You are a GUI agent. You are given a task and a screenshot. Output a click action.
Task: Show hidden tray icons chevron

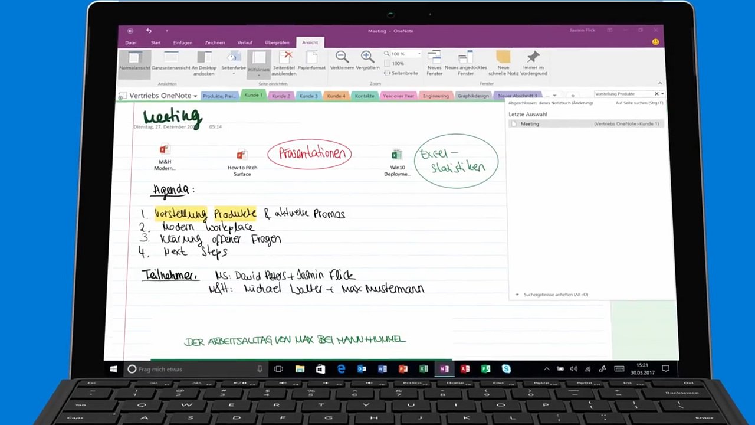(x=546, y=369)
